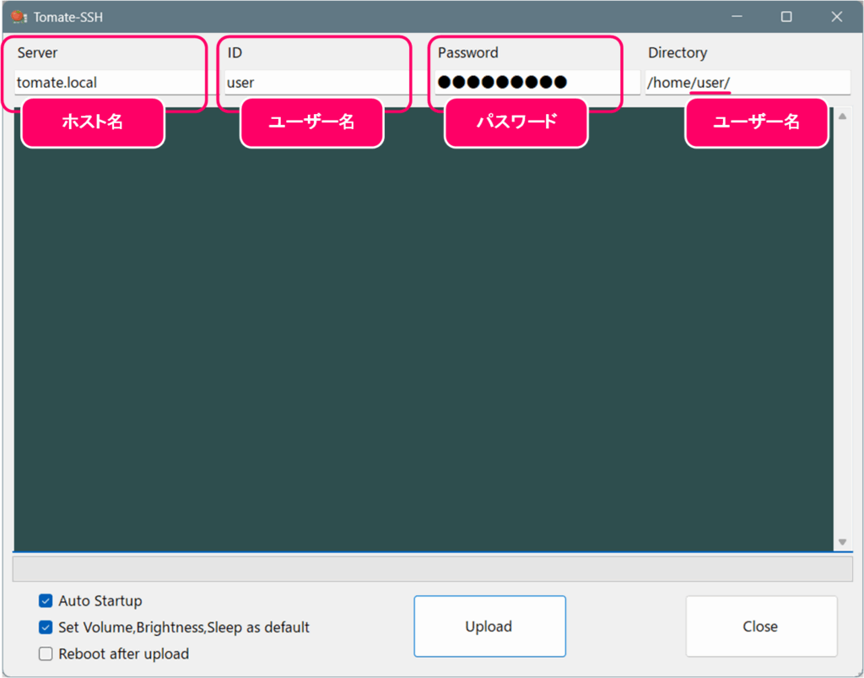This screenshot has width=864, height=678.
Task: Focus the Password input field
Action: pyautogui.click(x=537, y=83)
